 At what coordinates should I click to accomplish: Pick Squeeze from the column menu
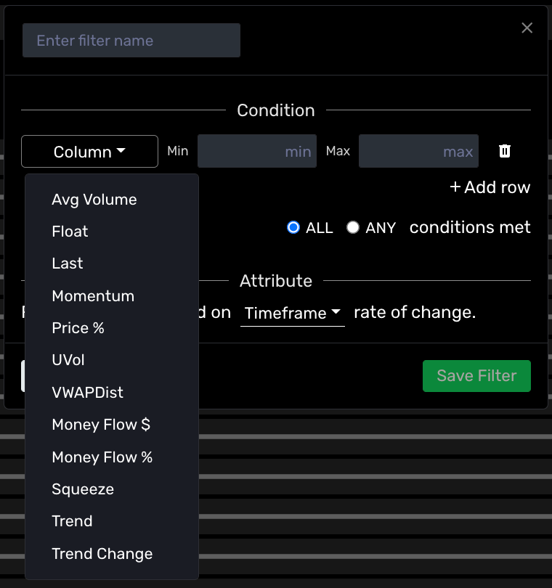pyautogui.click(x=83, y=489)
